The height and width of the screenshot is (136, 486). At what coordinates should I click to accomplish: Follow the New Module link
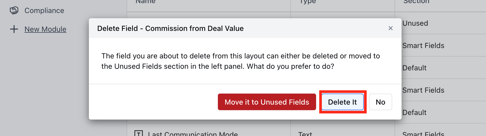45,29
